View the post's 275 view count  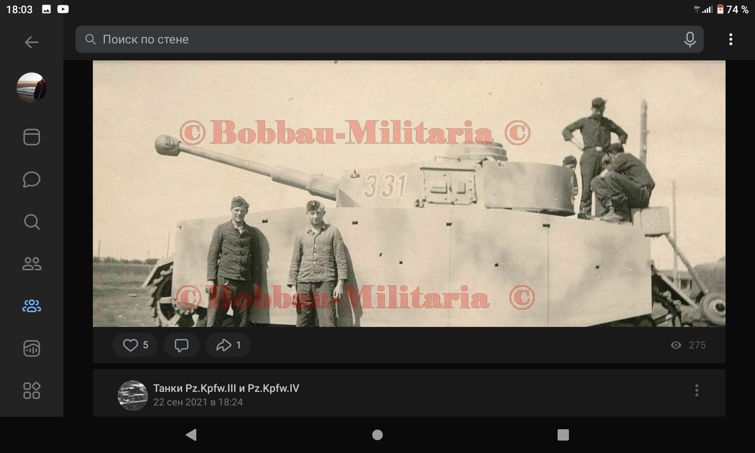coord(688,345)
